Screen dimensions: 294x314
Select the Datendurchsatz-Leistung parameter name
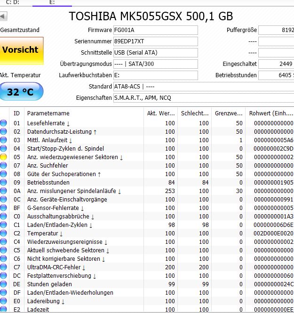pos(62,131)
